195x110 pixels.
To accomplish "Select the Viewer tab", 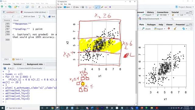I will pos(169,24).
